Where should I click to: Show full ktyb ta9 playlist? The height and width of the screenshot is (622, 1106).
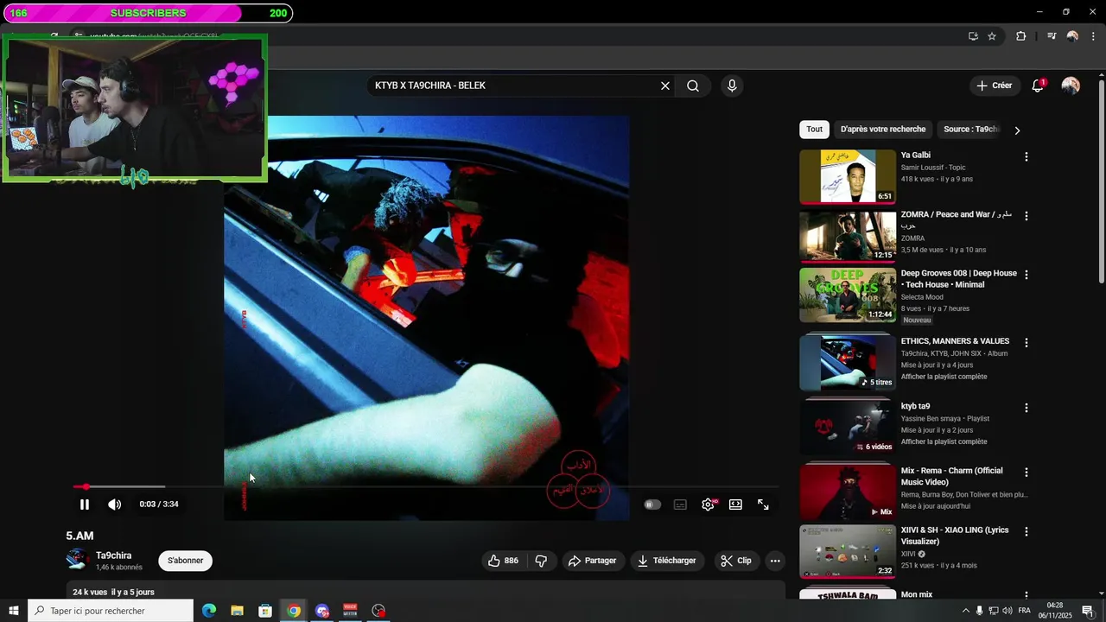944,441
